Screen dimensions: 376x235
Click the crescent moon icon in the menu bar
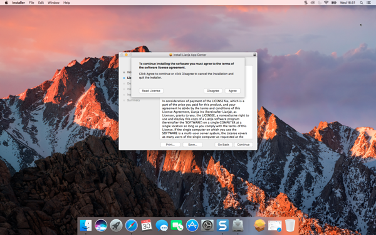coord(320,3)
